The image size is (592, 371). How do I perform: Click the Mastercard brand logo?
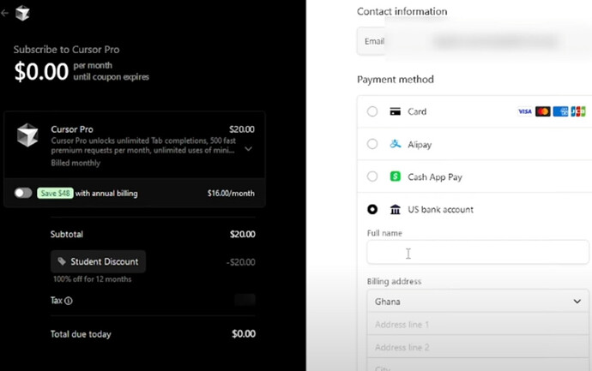tap(542, 111)
